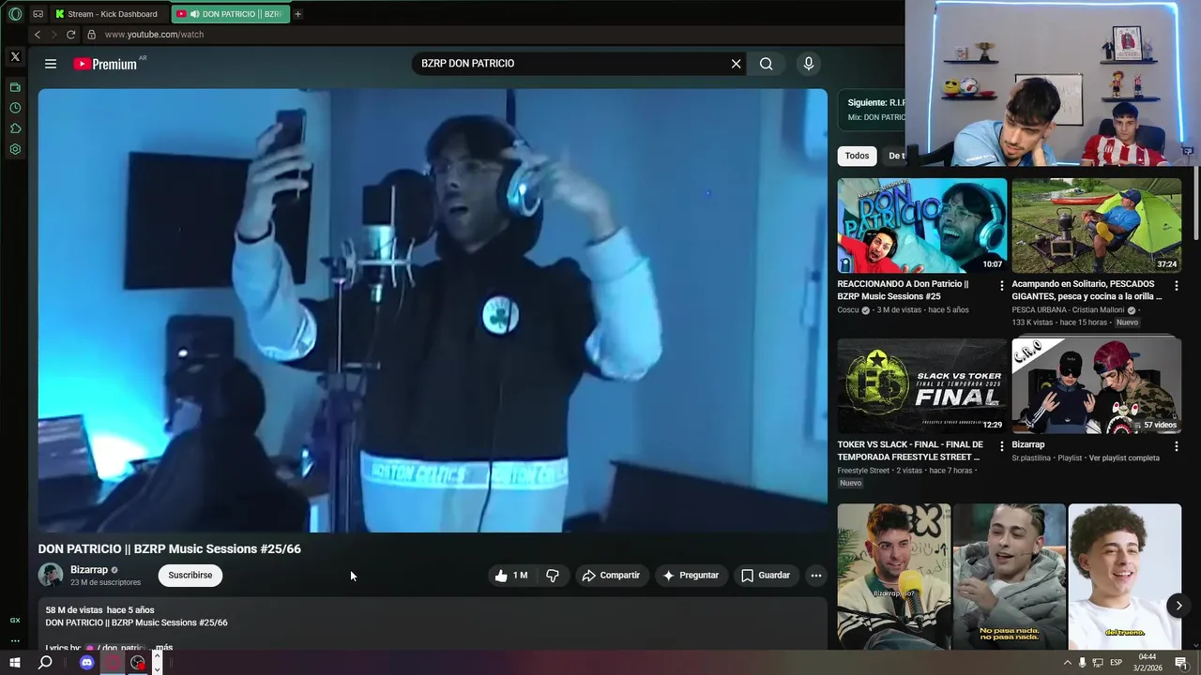Subscribe with the Suscribirse button
1201x675 pixels.
(x=190, y=576)
